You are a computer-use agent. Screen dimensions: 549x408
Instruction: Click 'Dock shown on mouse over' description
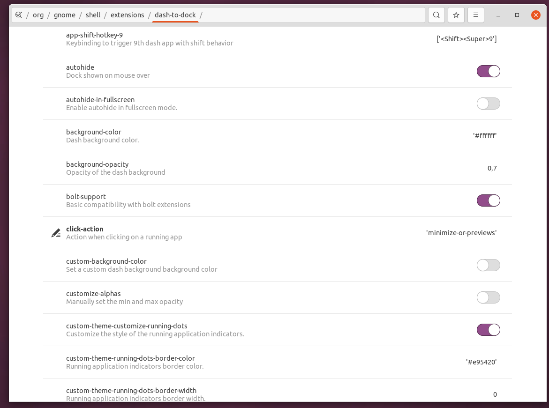pos(108,75)
